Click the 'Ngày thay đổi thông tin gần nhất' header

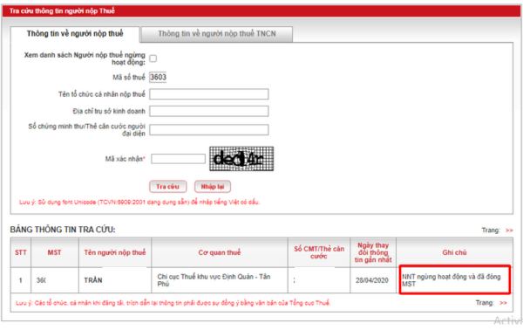coord(373,252)
